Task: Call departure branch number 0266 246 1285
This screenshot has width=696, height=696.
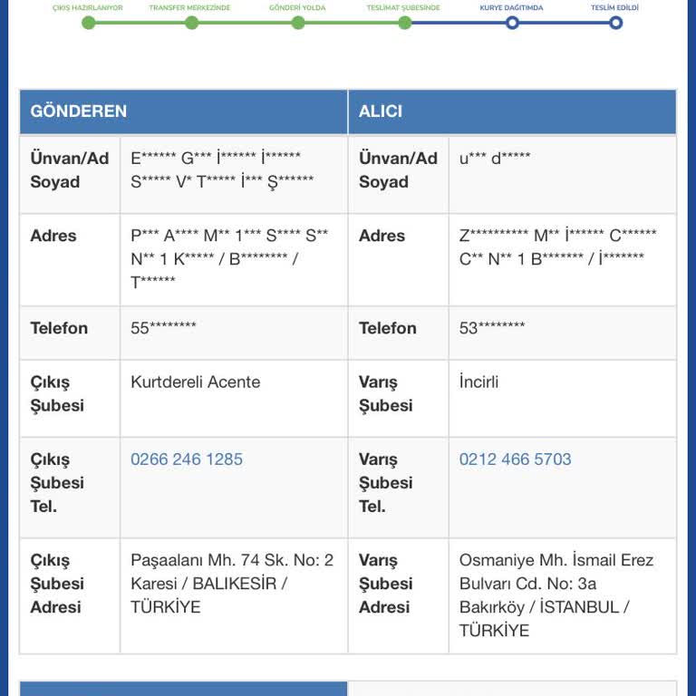Action: pyautogui.click(x=187, y=459)
